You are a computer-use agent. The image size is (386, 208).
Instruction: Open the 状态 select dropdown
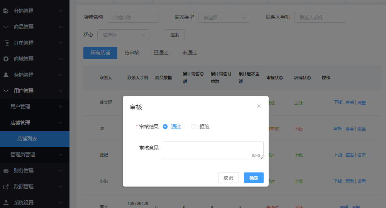[x=123, y=35]
